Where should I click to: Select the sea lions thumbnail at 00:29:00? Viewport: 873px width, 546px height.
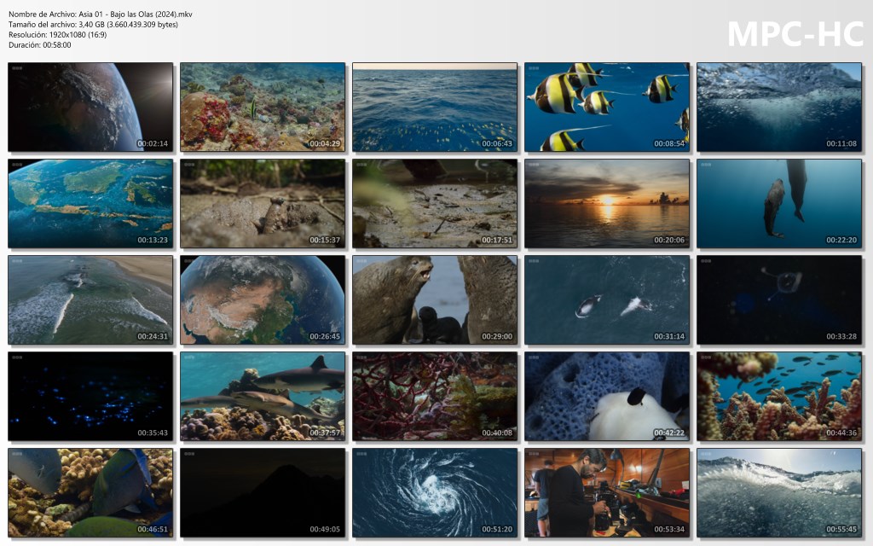pos(434,299)
